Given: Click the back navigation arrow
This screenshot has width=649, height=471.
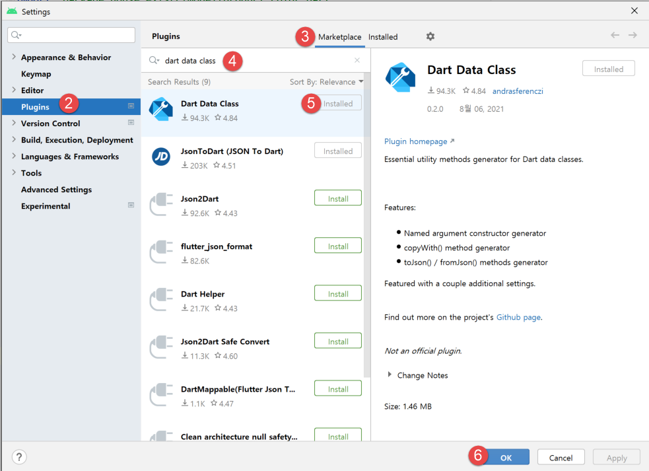Looking at the screenshot, I should [x=615, y=35].
